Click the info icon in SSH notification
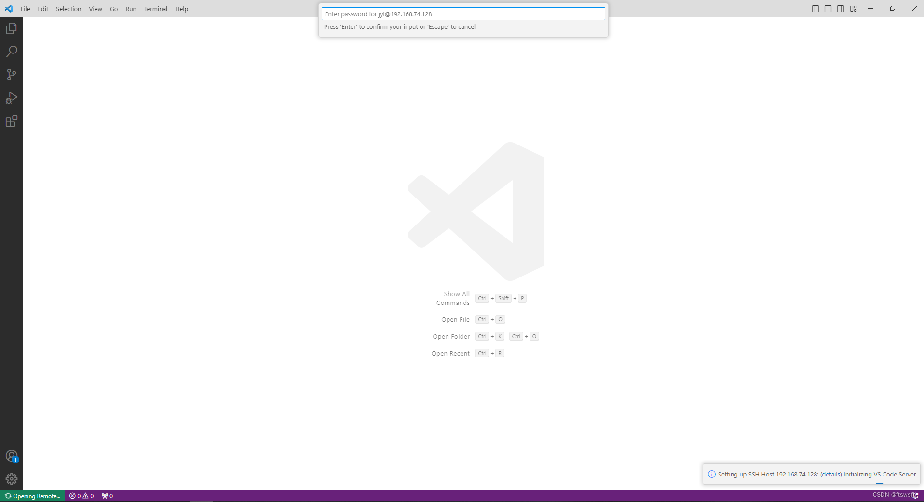Viewport: 924px width, 502px height. 711,474
